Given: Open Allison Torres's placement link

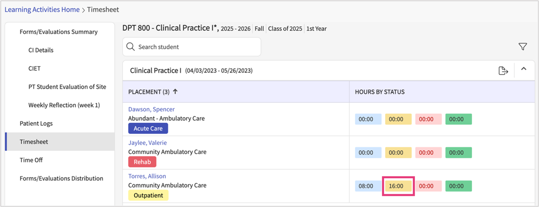Looking at the screenshot, I should (x=147, y=176).
